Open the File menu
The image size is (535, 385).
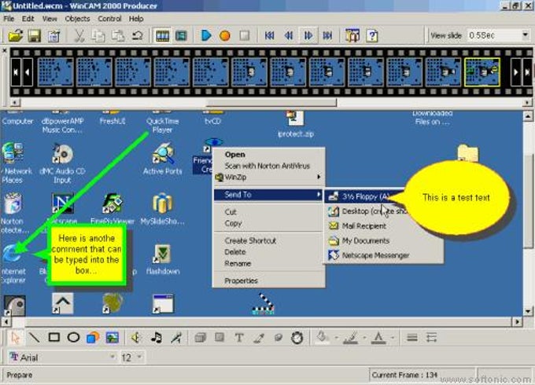(9, 19)
